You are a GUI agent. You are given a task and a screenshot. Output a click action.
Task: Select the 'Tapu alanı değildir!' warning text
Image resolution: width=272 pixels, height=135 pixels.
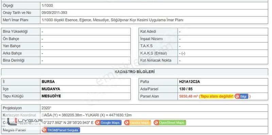tap(217, 96)
